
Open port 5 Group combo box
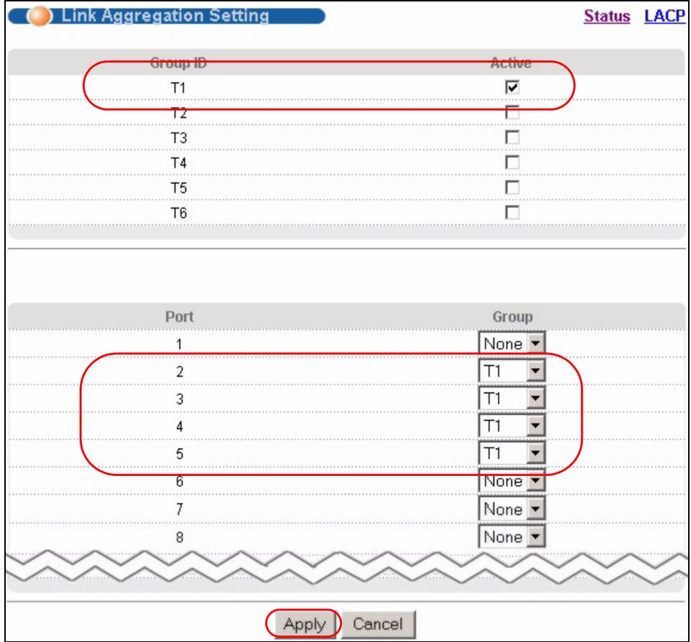[x=511, y=453]
